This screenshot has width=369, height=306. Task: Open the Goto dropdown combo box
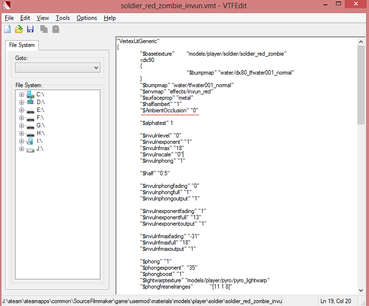[58, 68]
